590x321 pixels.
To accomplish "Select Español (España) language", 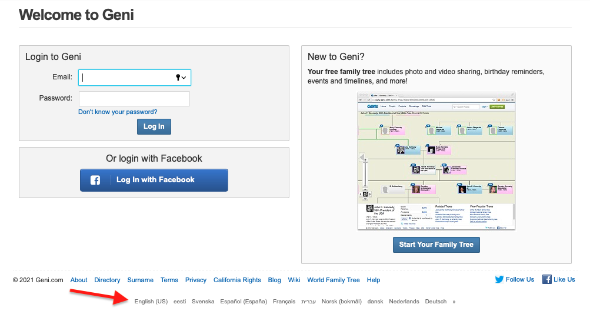I will tap(244, 302).
